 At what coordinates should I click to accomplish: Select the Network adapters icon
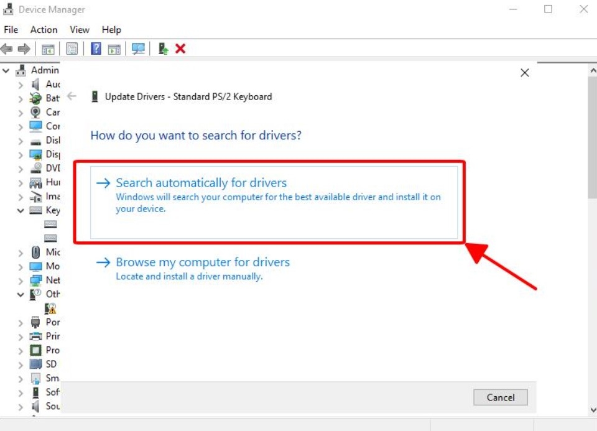point(35,280)
